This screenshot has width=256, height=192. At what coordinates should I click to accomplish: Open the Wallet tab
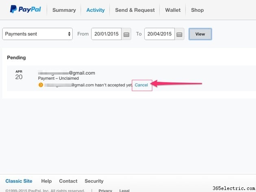(173, 10)
